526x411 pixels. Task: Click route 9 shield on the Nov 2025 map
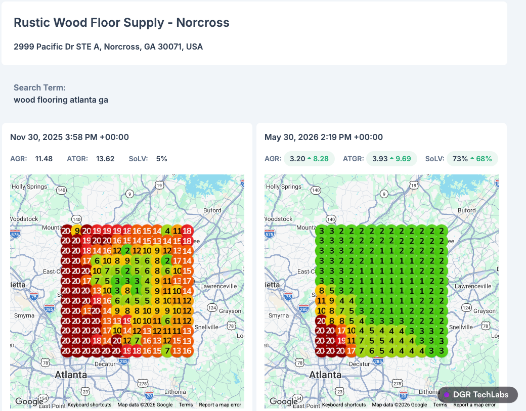(129, 194)
